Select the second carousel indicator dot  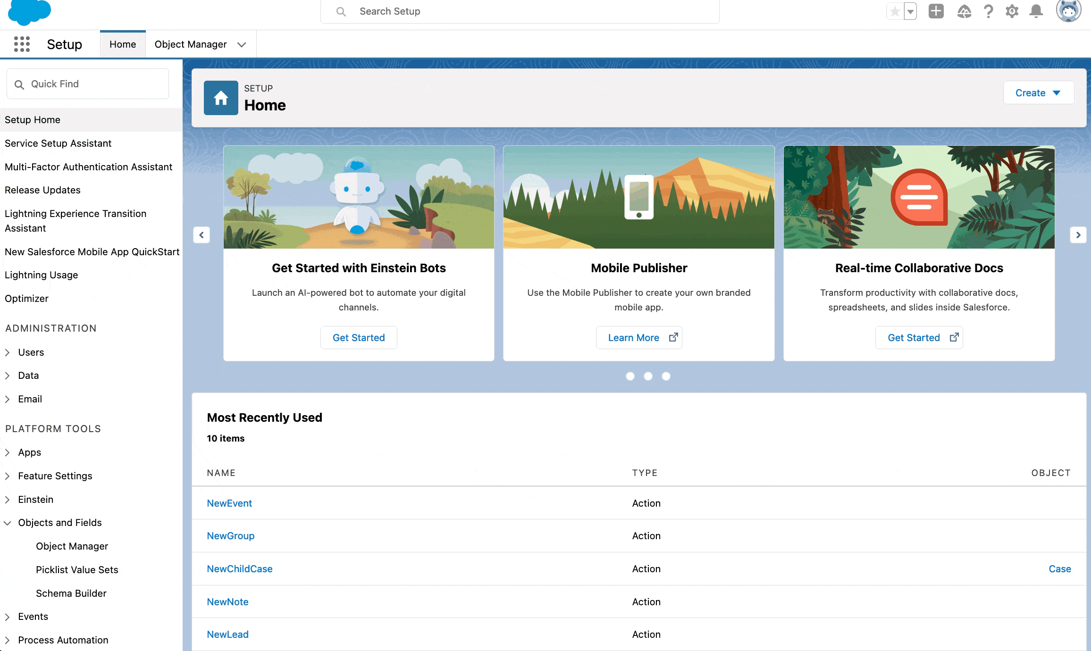pos(648,376)
